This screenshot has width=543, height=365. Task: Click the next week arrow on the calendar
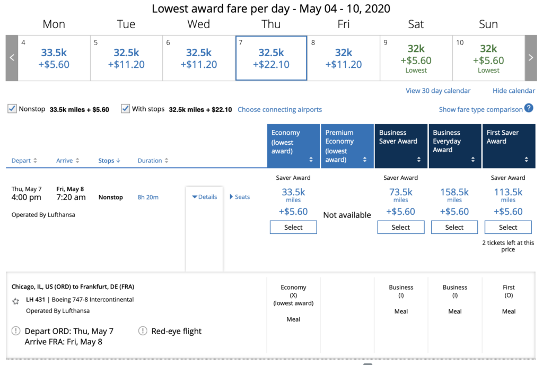coord(531,57)
